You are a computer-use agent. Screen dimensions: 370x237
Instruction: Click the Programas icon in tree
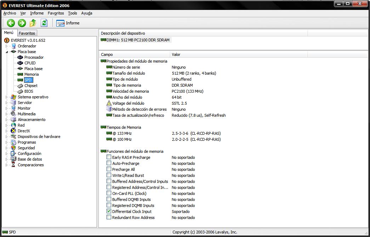[13, 142]
